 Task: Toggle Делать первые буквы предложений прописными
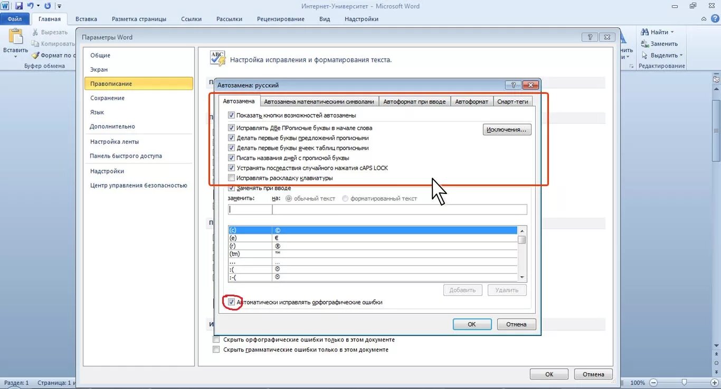coord(231,138)
